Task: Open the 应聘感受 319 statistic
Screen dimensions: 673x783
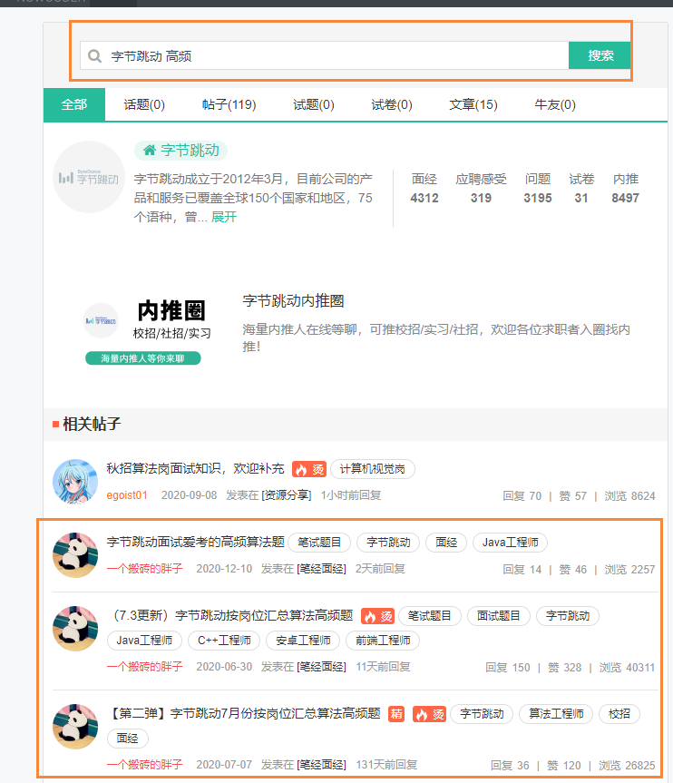Action: pyautogui.click(x=481, y=188)
